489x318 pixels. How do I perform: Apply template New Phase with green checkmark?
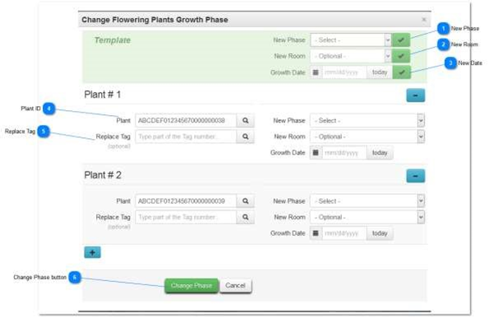pyautogui.click(x=401, y=40)
